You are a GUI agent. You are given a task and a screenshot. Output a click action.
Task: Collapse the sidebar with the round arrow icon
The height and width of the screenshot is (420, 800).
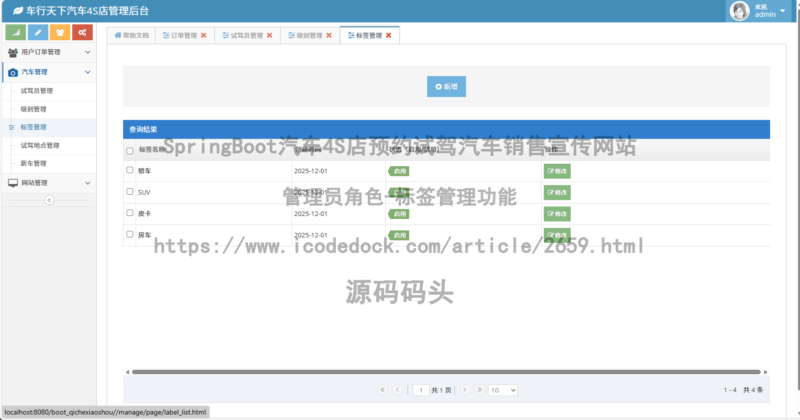click(49, 200)
